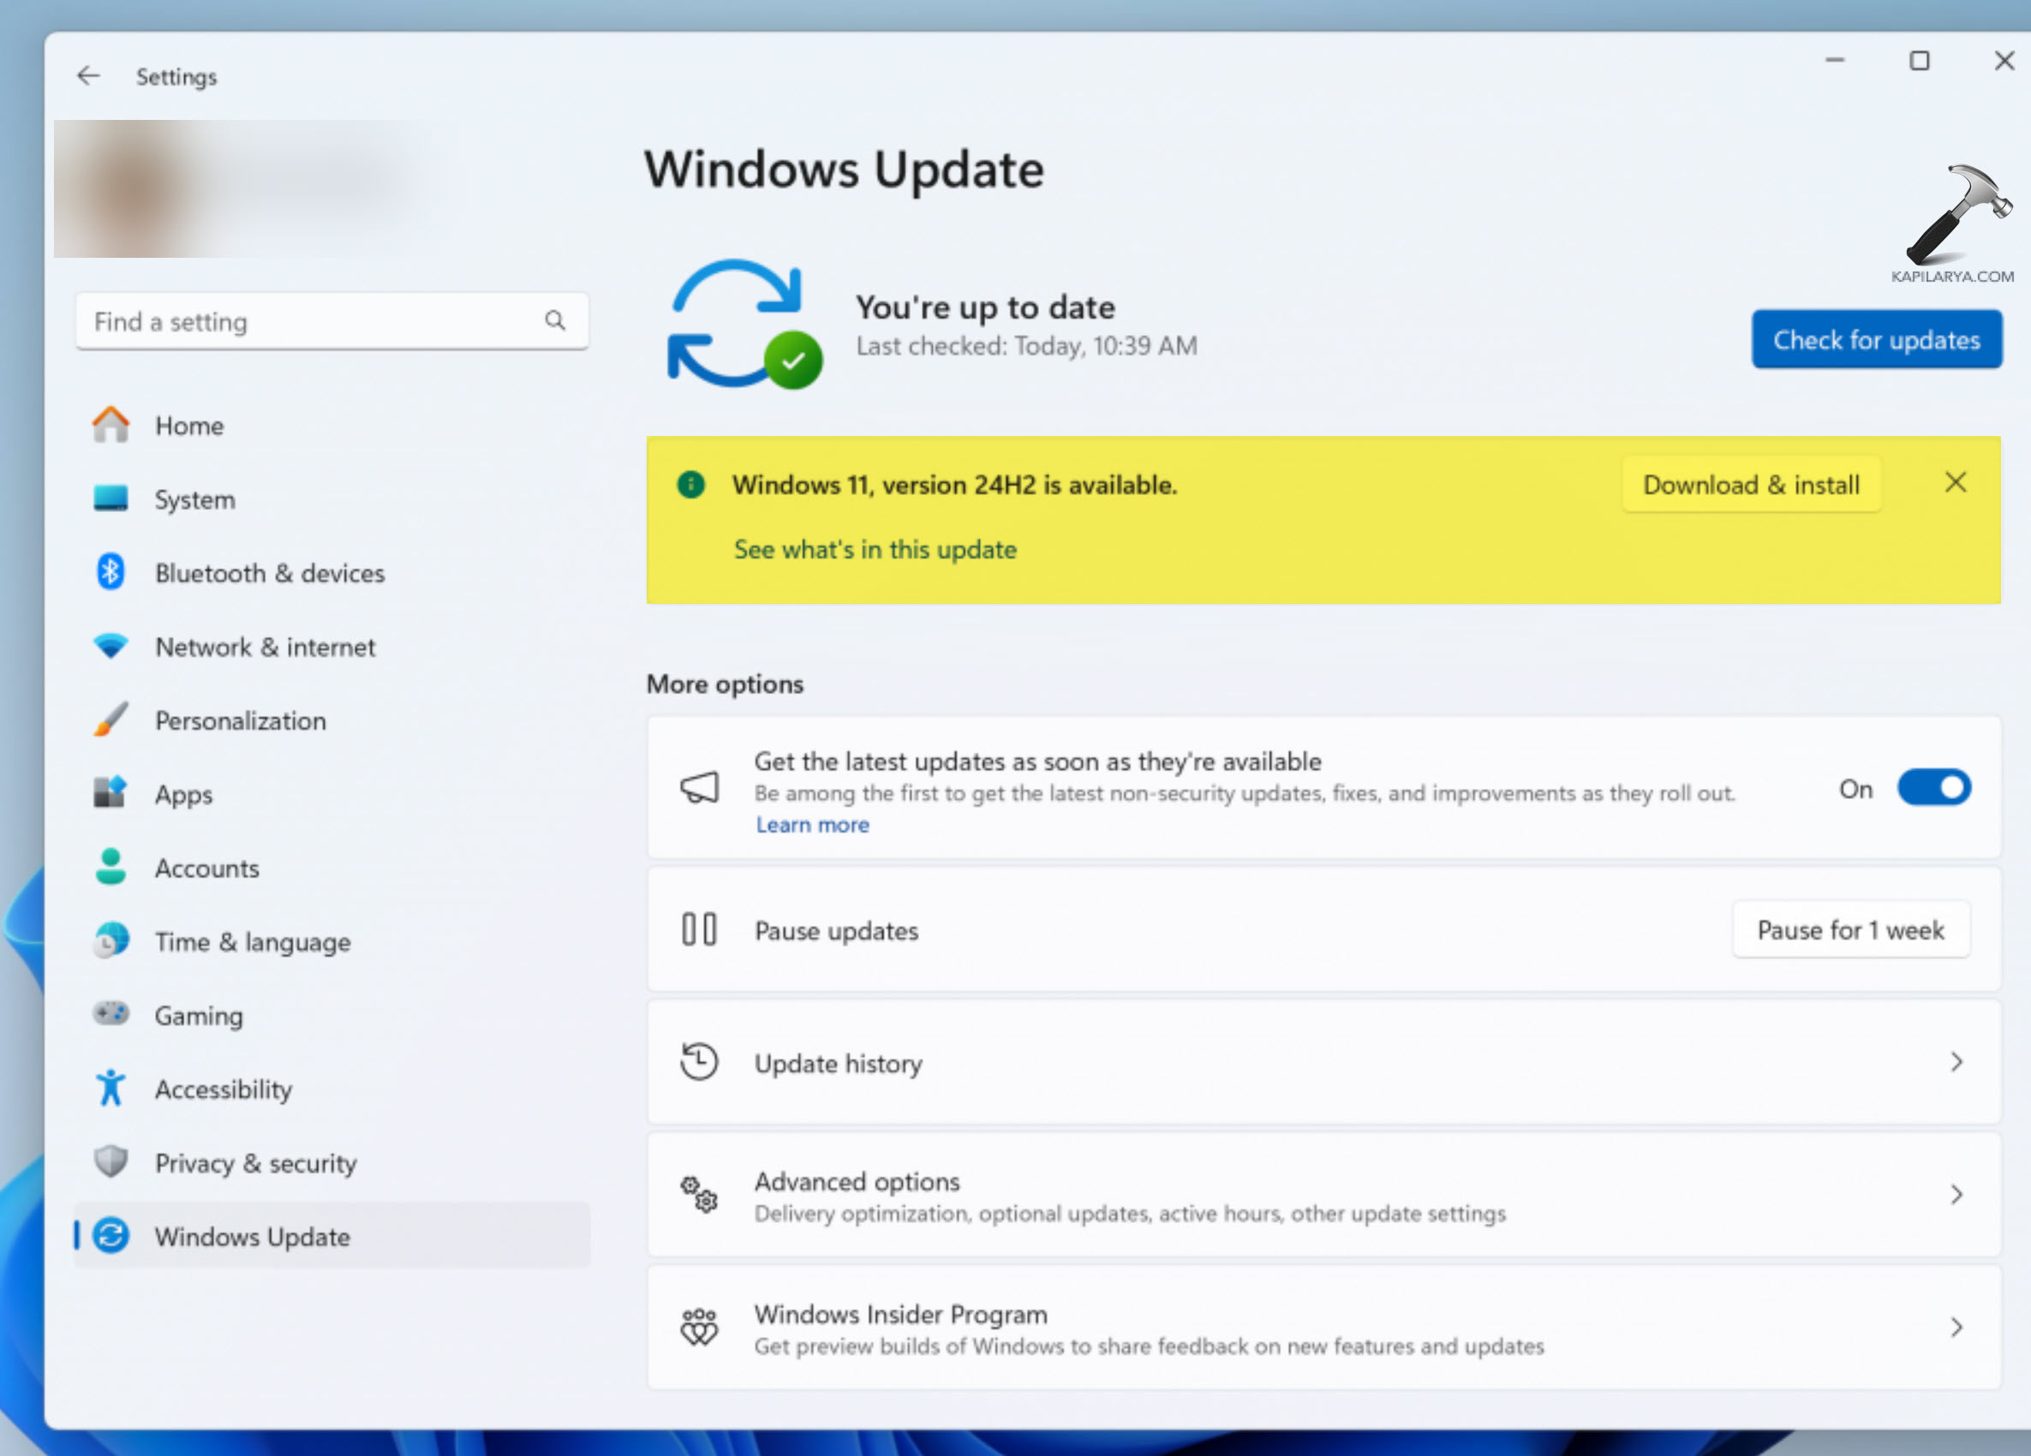Click the Accessibility figure icon

[x=111, y=1088]
